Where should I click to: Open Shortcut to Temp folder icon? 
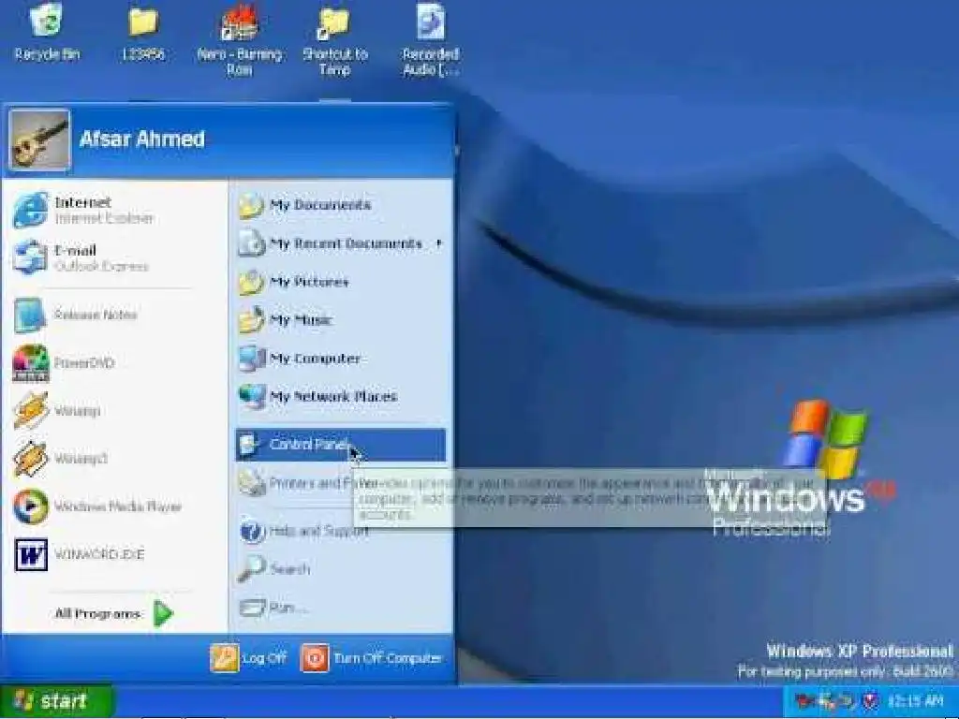[335, 39]
